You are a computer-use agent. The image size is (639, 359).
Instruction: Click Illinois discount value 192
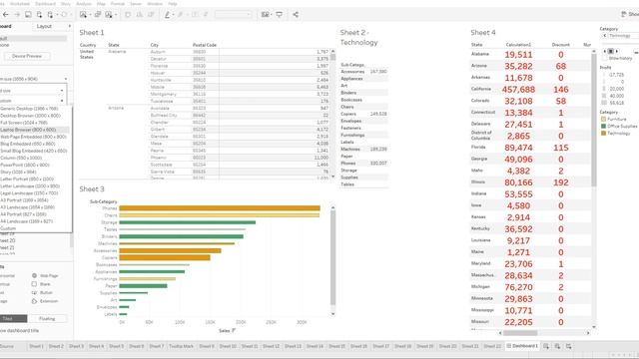point(561,182)
